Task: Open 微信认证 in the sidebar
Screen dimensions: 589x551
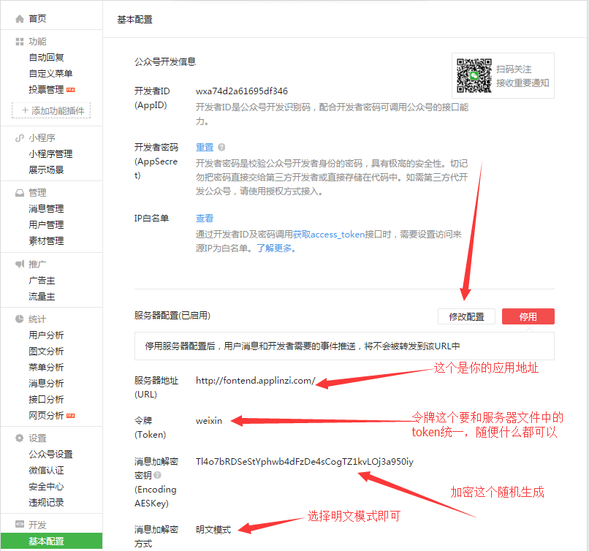Action: (x=46, y=471)
